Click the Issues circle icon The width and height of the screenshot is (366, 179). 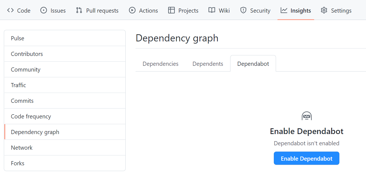[44, 10]
